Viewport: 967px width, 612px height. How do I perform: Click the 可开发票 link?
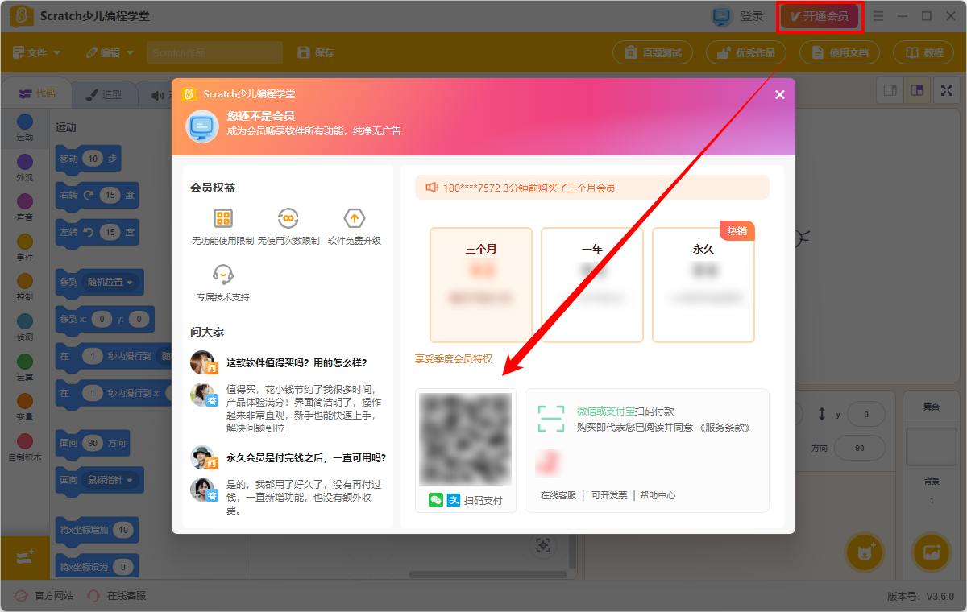(609, 495)
